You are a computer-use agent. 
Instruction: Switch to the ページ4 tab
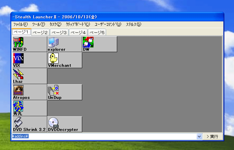[78, 32]
